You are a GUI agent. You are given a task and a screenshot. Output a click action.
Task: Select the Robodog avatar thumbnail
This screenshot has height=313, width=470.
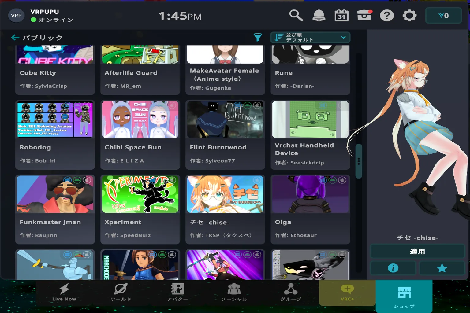(55, 120)
